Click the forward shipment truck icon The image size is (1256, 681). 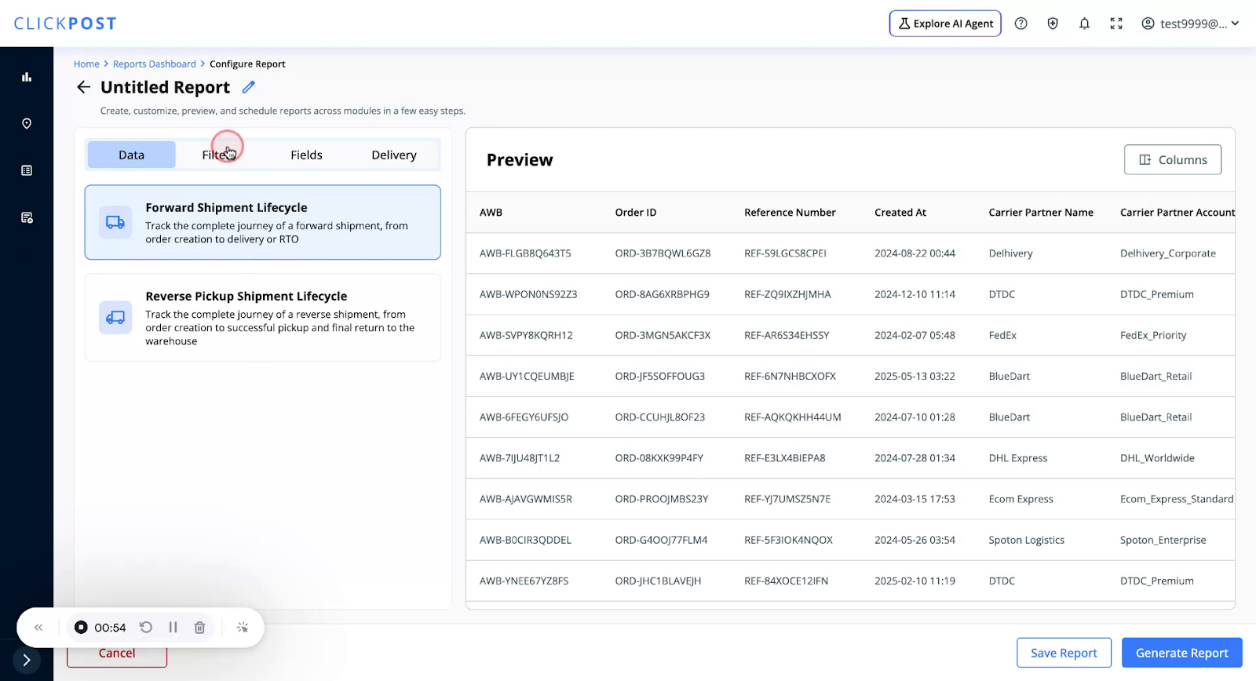coord(115,222)
